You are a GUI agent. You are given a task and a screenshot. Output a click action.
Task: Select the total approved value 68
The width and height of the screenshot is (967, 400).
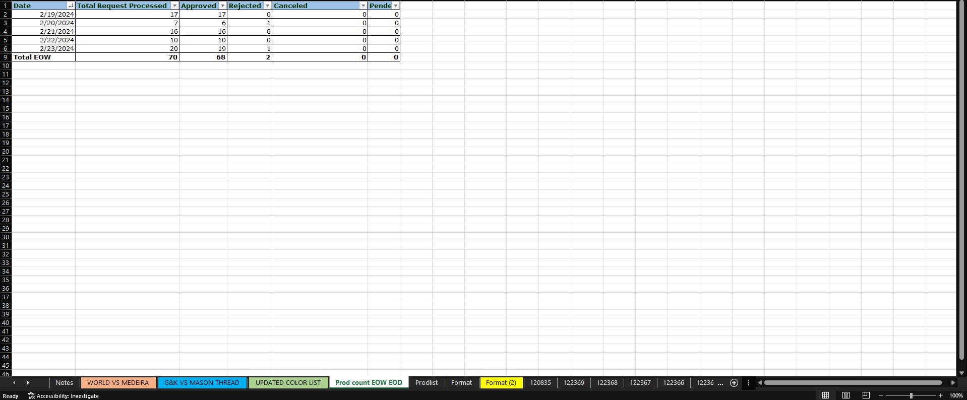click(x=203, y=57)
